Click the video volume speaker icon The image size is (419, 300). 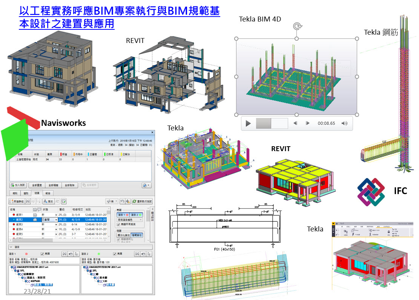click(344, 123)
